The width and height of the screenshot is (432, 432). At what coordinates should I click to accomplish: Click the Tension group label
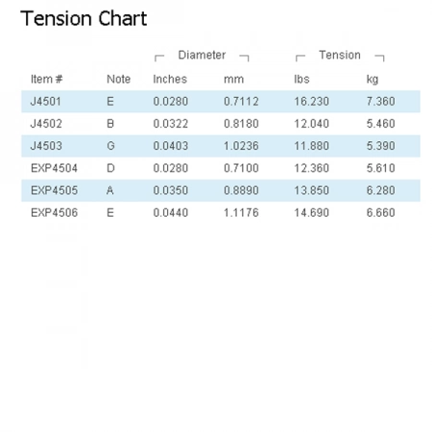click(340, 55)
